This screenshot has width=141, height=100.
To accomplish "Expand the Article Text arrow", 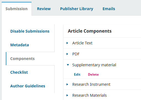I will click(67, 43).
